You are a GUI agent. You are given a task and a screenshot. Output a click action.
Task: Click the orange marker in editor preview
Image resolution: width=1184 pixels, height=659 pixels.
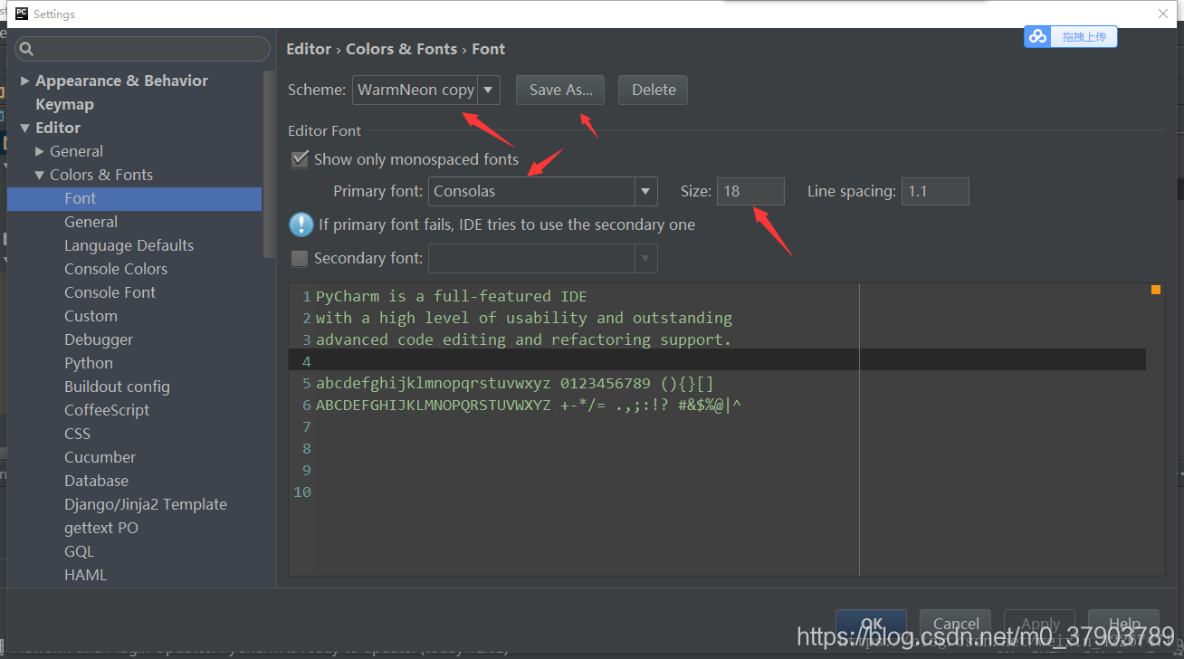1156,290
